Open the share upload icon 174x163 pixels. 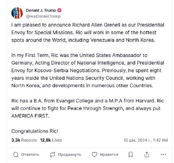coord(147,154)
